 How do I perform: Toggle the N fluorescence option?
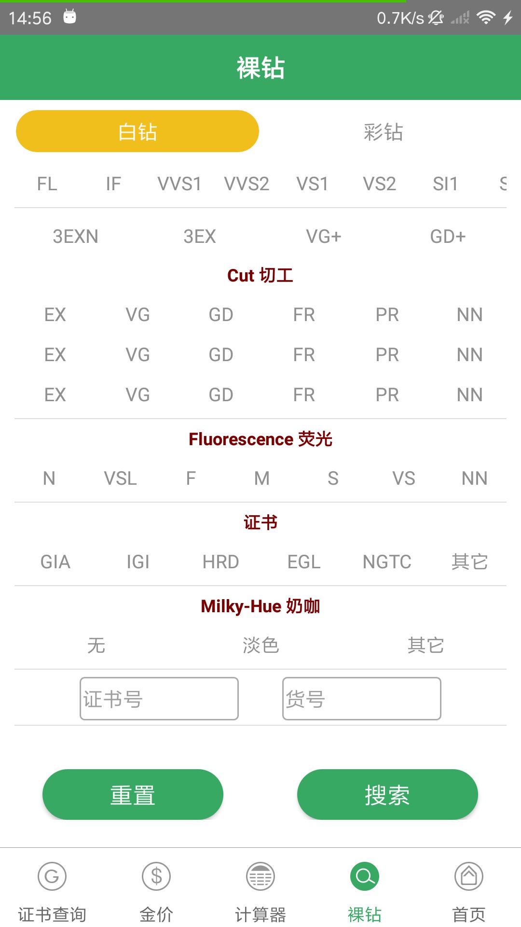click(x=48, y=478)
